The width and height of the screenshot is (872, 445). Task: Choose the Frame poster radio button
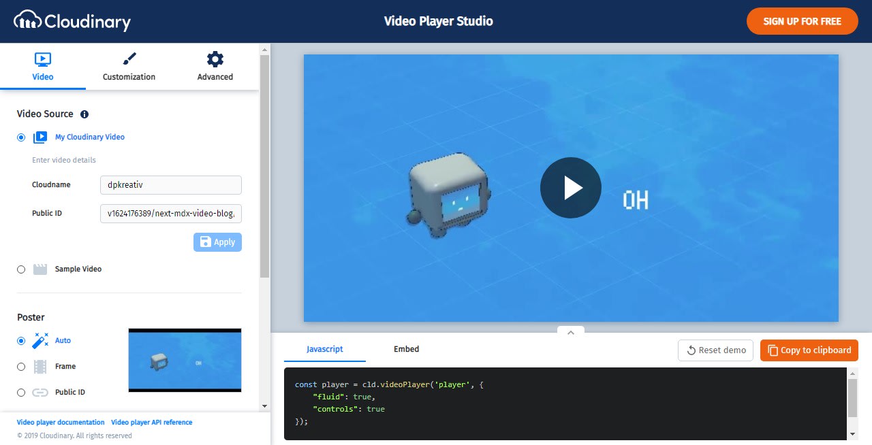click(x=21, y=367)
